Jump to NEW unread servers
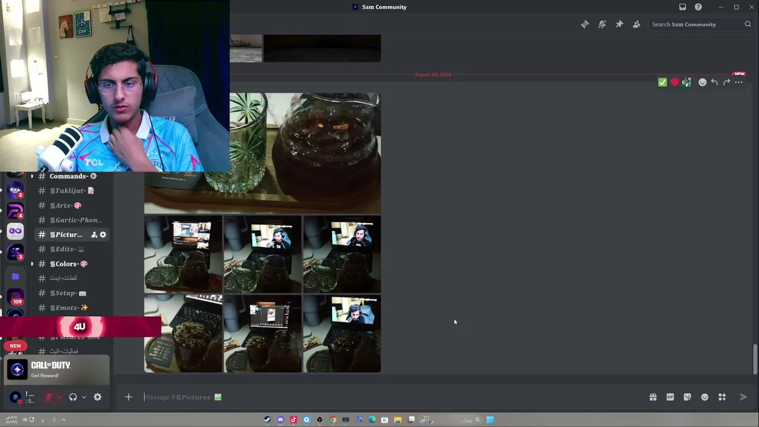This screenshot has width=759, height=427. point(15,346)
